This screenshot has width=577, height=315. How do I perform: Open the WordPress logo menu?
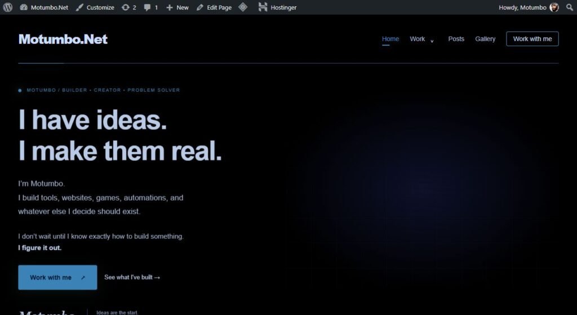(x=8, y=7)
